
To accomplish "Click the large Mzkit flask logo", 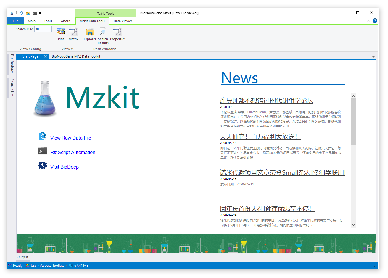I will click(x=45, y=98).
